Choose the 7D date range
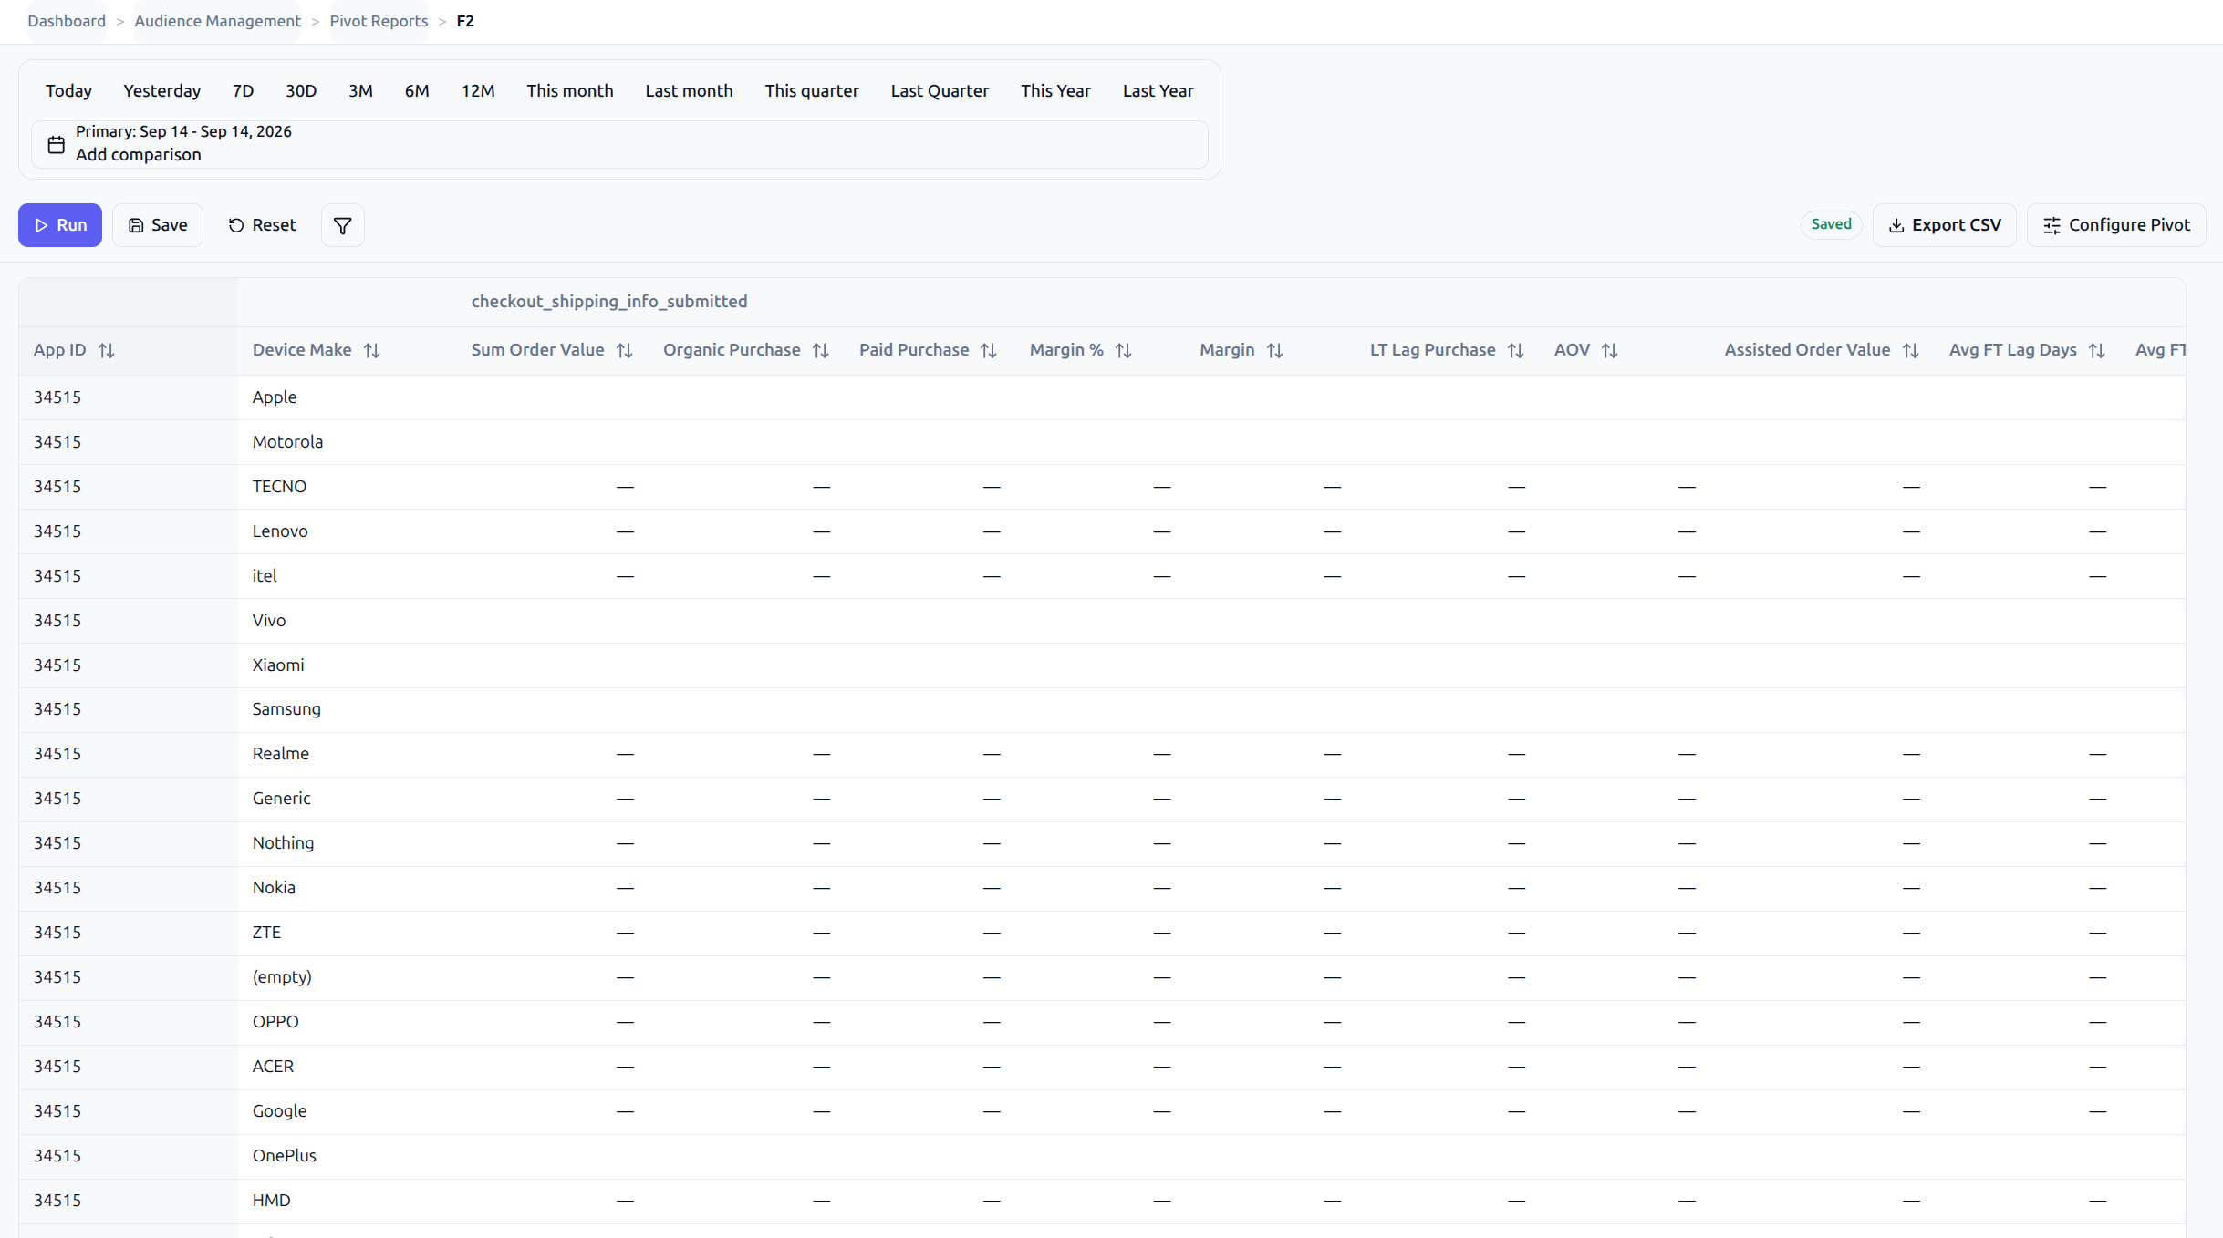The image size is (2223, 1238). (243, 90)
